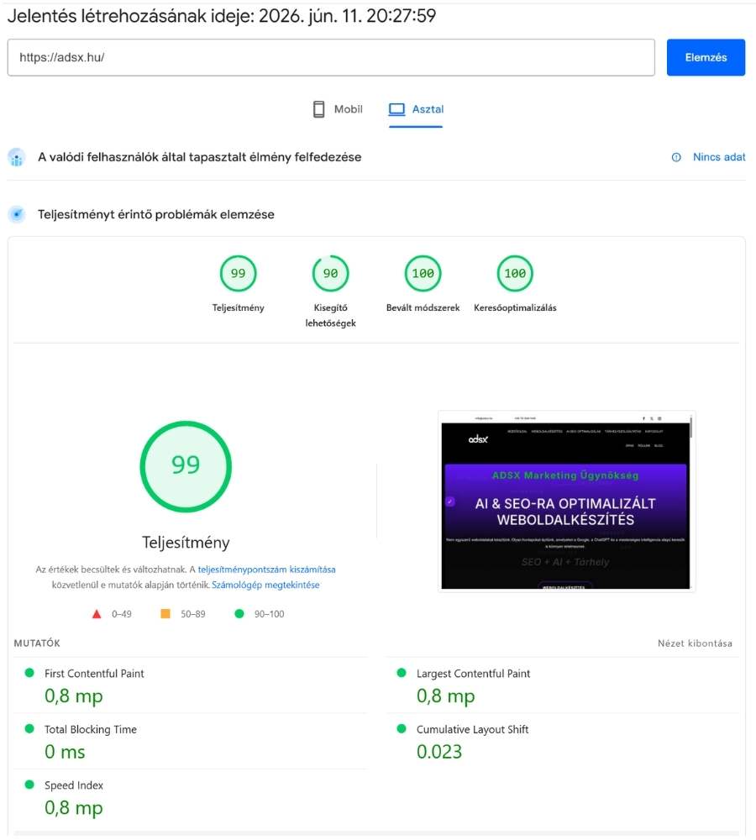Click the Nincs adat link
The height and width of the screenshot is (840, 756).
[718, 157]
